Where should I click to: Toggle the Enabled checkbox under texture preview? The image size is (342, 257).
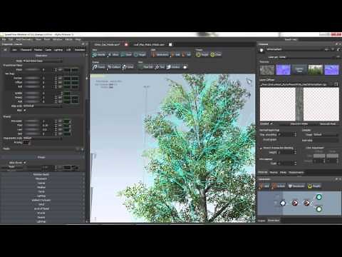(271, 124)
